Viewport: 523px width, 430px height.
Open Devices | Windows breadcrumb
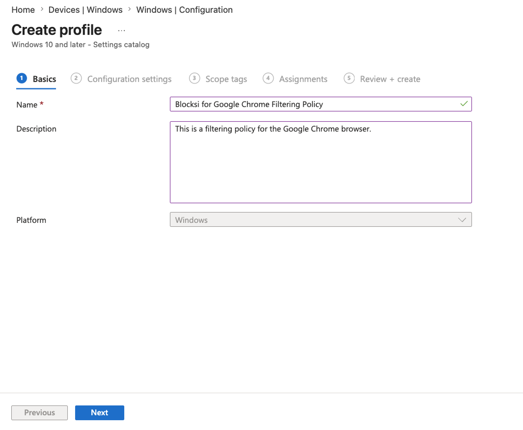[85, 10]
